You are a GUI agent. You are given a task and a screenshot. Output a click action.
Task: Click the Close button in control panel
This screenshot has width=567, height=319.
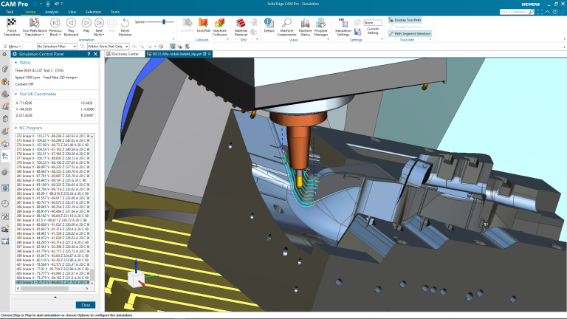tap(86, 305)
